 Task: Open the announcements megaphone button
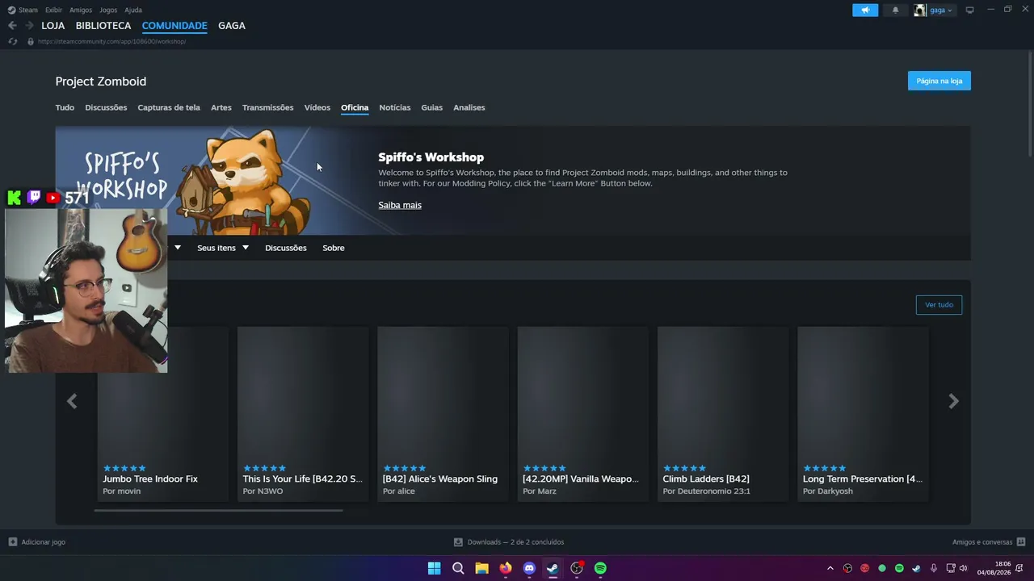(865, 10)
